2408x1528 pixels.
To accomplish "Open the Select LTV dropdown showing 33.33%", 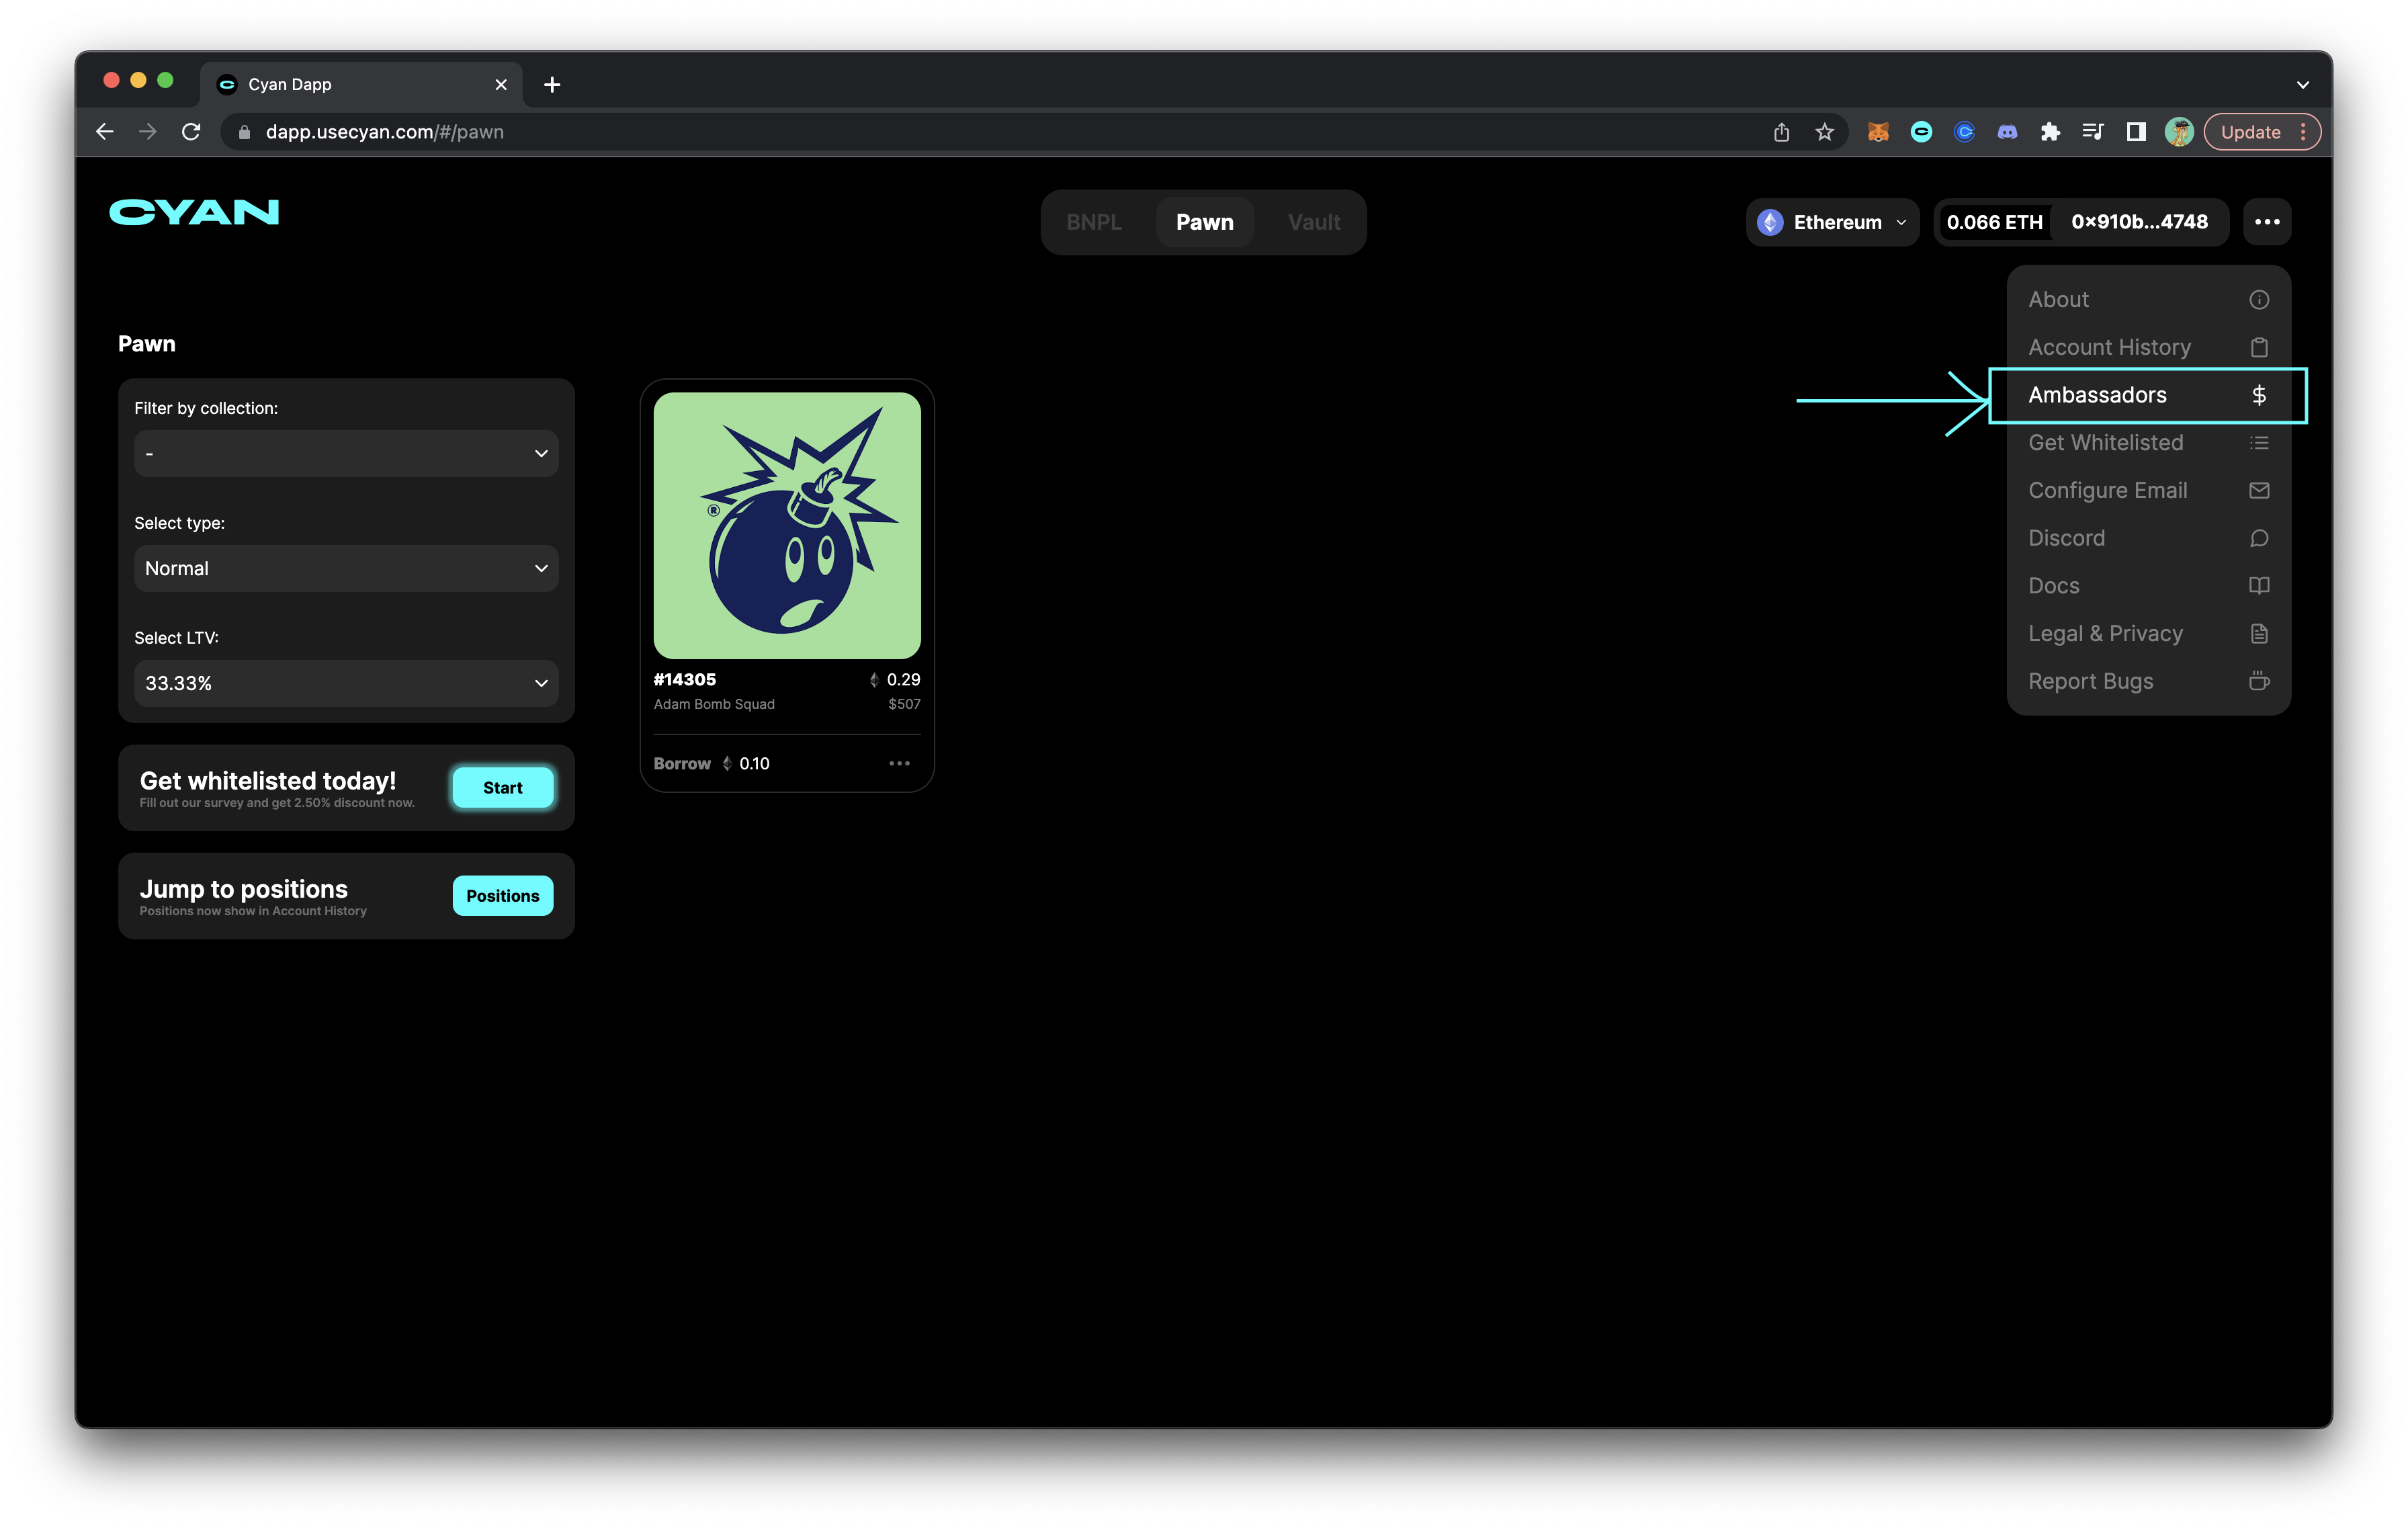I will 346,684.
